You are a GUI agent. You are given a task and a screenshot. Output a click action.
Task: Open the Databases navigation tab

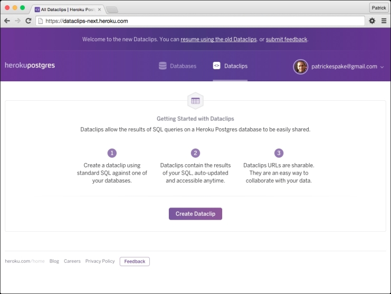[x=177, y=66]
